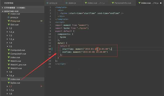Click the Vue icon beside Watch.vue

pos(9,61)
